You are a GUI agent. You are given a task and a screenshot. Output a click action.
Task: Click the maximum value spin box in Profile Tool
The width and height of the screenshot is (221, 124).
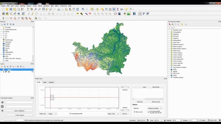pyautogui.click(x=125, y=87)
